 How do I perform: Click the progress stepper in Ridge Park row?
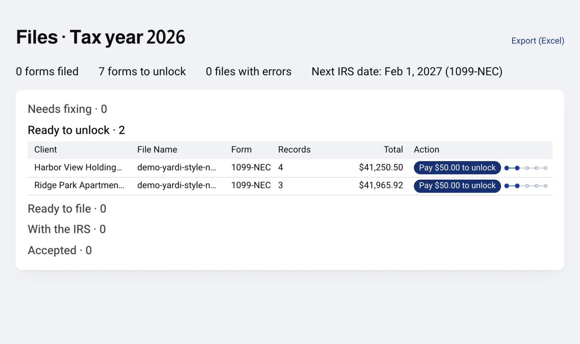point(526,186)
